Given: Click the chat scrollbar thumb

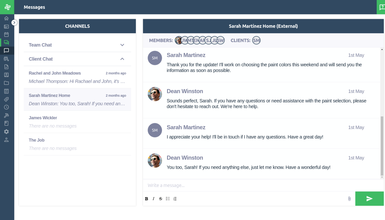Looking at the screenshot, I should tap(382, 146).
